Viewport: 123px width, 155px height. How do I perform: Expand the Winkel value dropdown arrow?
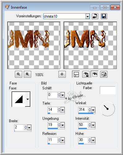[x=93, y=110]
